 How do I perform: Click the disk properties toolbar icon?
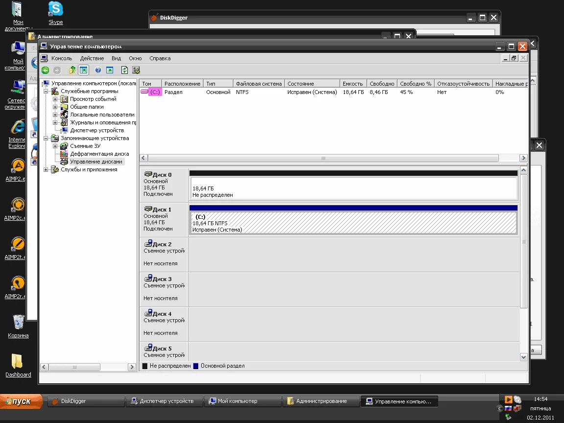coord(136,70)
